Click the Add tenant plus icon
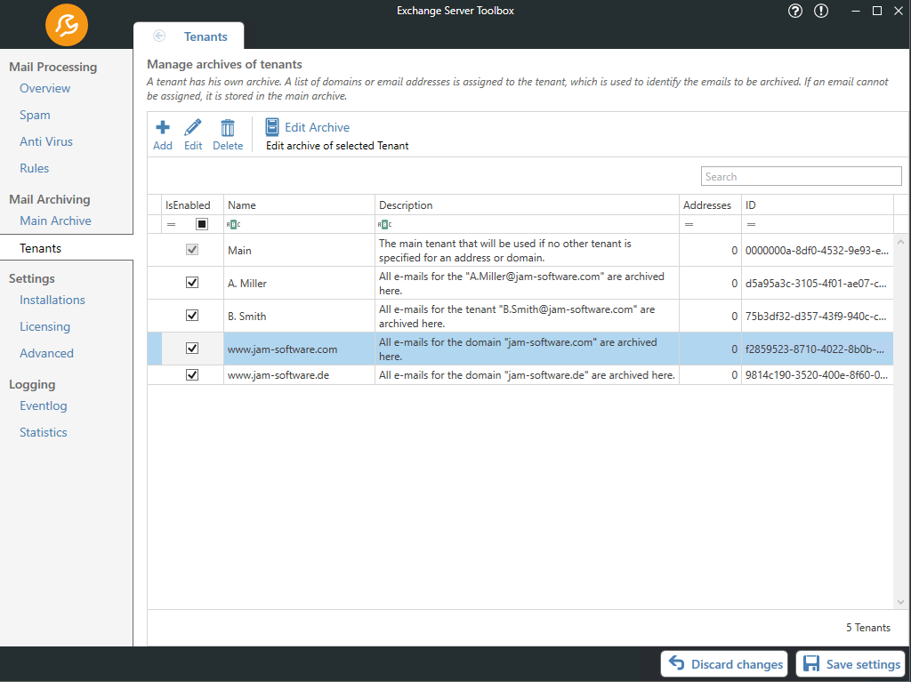Viewport: 911px width, 682px height. (163, 128)
